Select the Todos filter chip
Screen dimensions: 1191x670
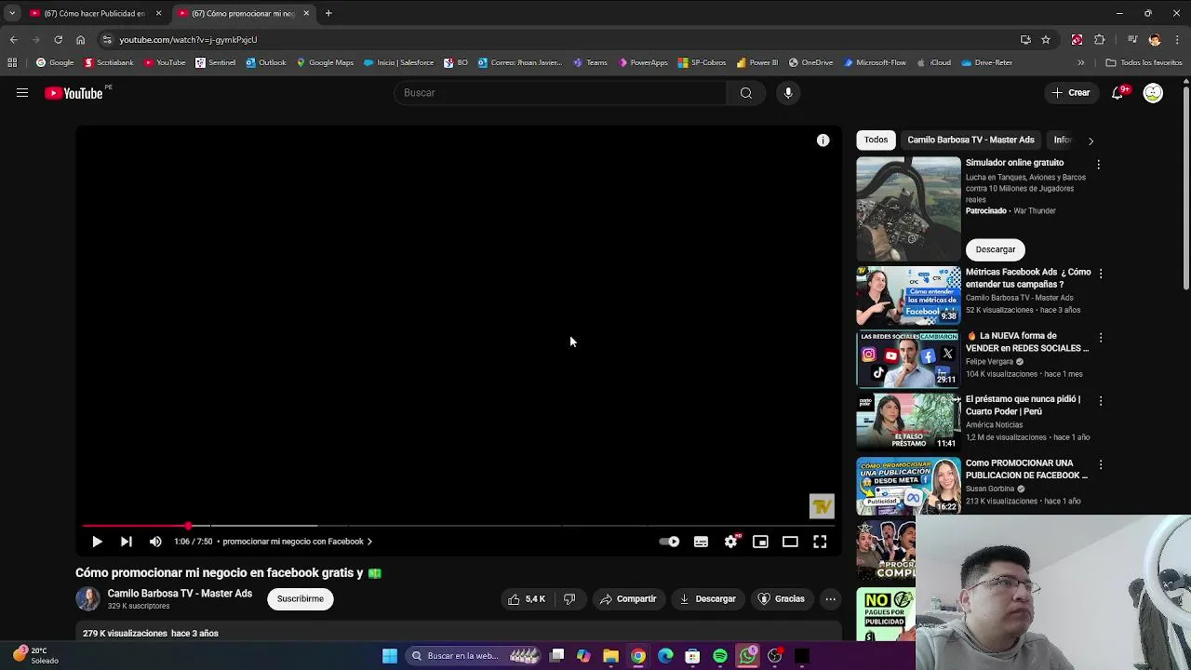876,140
